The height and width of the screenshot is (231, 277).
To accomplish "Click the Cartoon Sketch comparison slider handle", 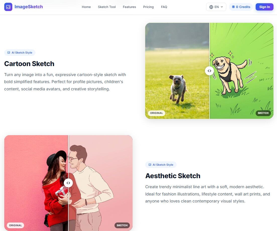I will [x=209, y=71].
